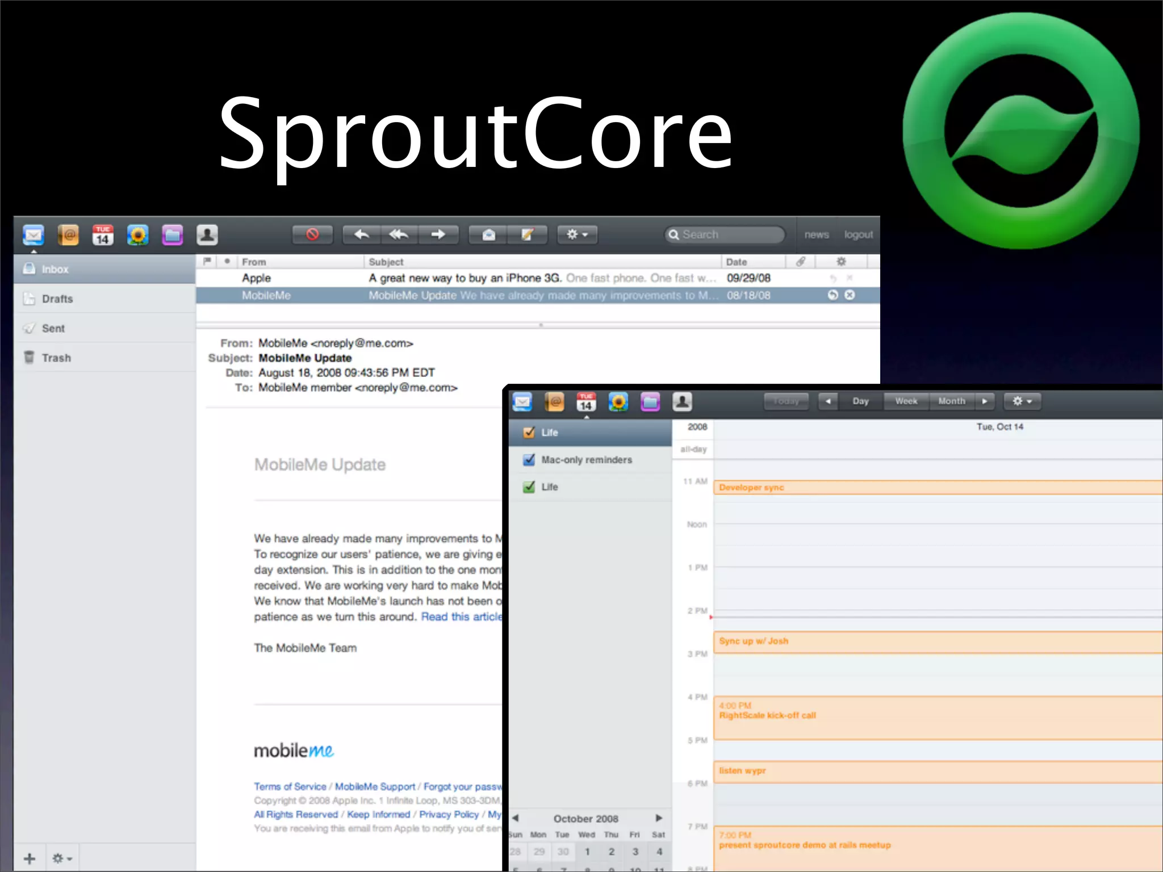
Task: Open Account person icon in calendar window
Action: [682, 402]
